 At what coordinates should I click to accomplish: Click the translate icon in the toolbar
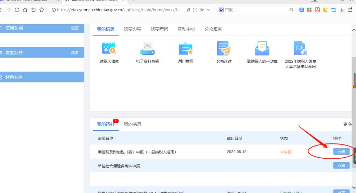coord(301,10)
